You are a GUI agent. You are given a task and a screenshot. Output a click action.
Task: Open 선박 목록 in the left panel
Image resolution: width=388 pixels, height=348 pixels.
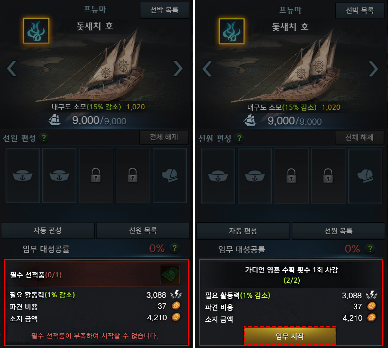click(x=164, y=10)
